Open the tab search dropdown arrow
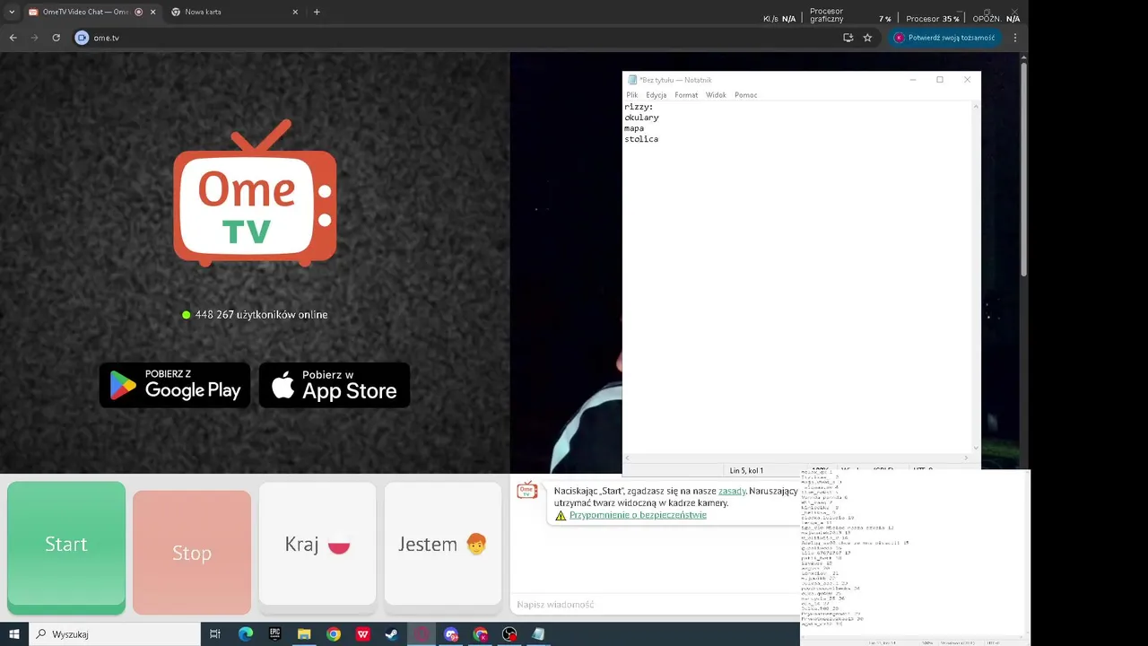 [12, 12]
